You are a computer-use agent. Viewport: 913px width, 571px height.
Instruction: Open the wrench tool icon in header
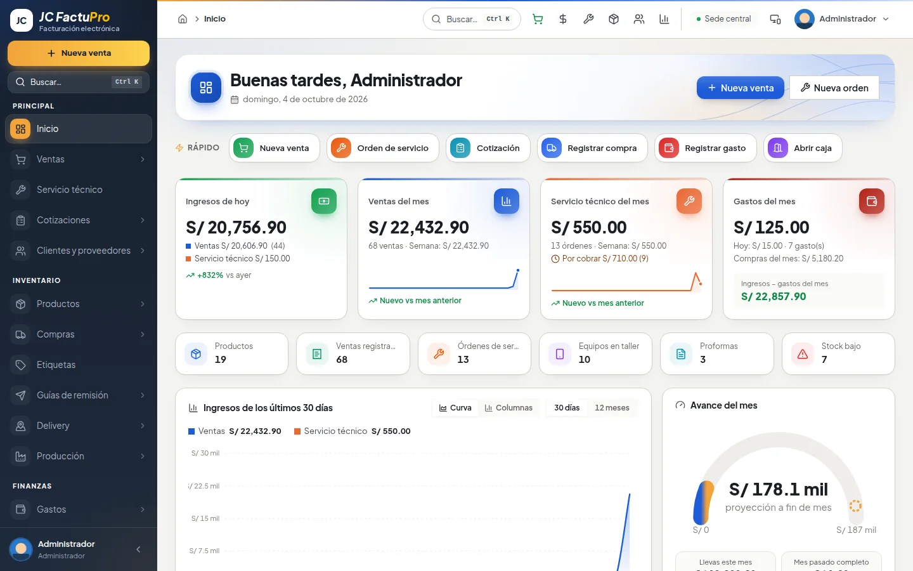(588, 19)
